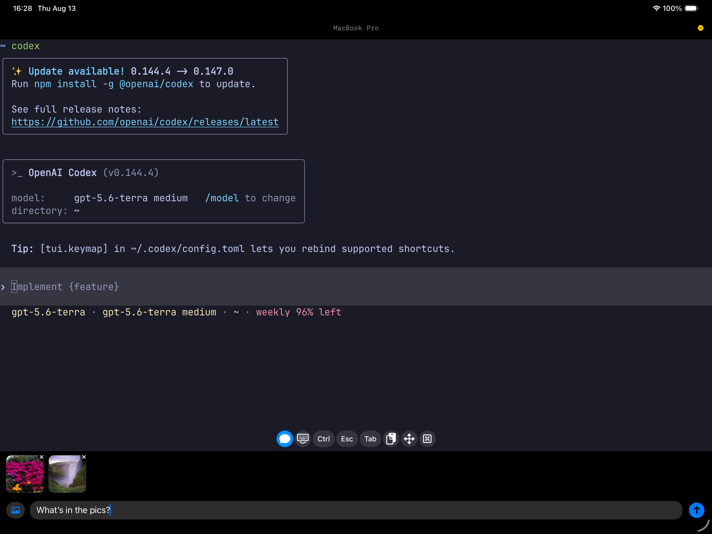Viewport: 712px width, 534px height.
Task: Open the waterfall thumbnail
Action: pyautogui.click(x=67, y=474)
